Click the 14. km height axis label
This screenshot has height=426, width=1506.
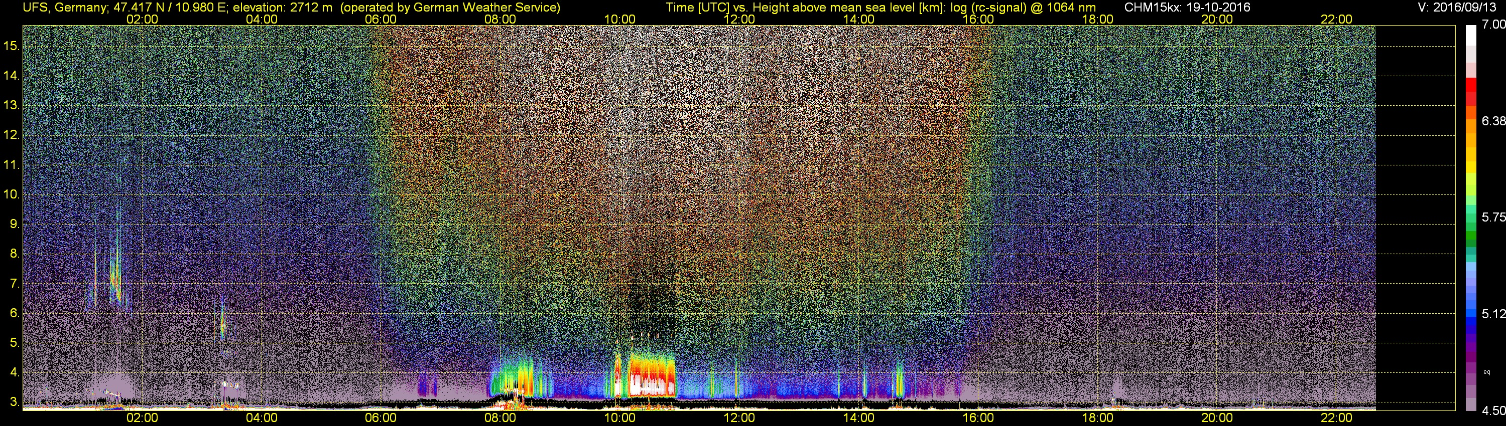(11, 75)
